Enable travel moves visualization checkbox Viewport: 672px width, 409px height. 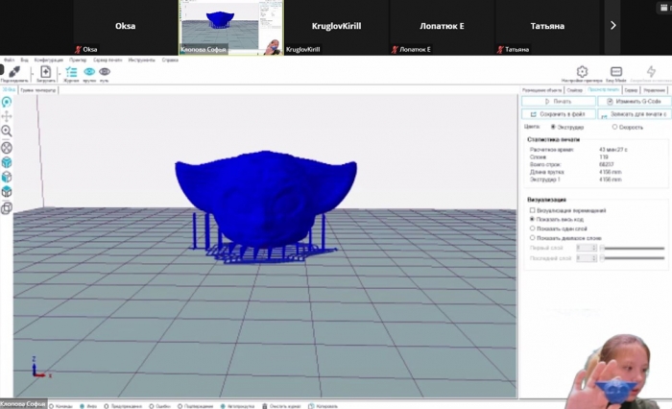[533, 210]
